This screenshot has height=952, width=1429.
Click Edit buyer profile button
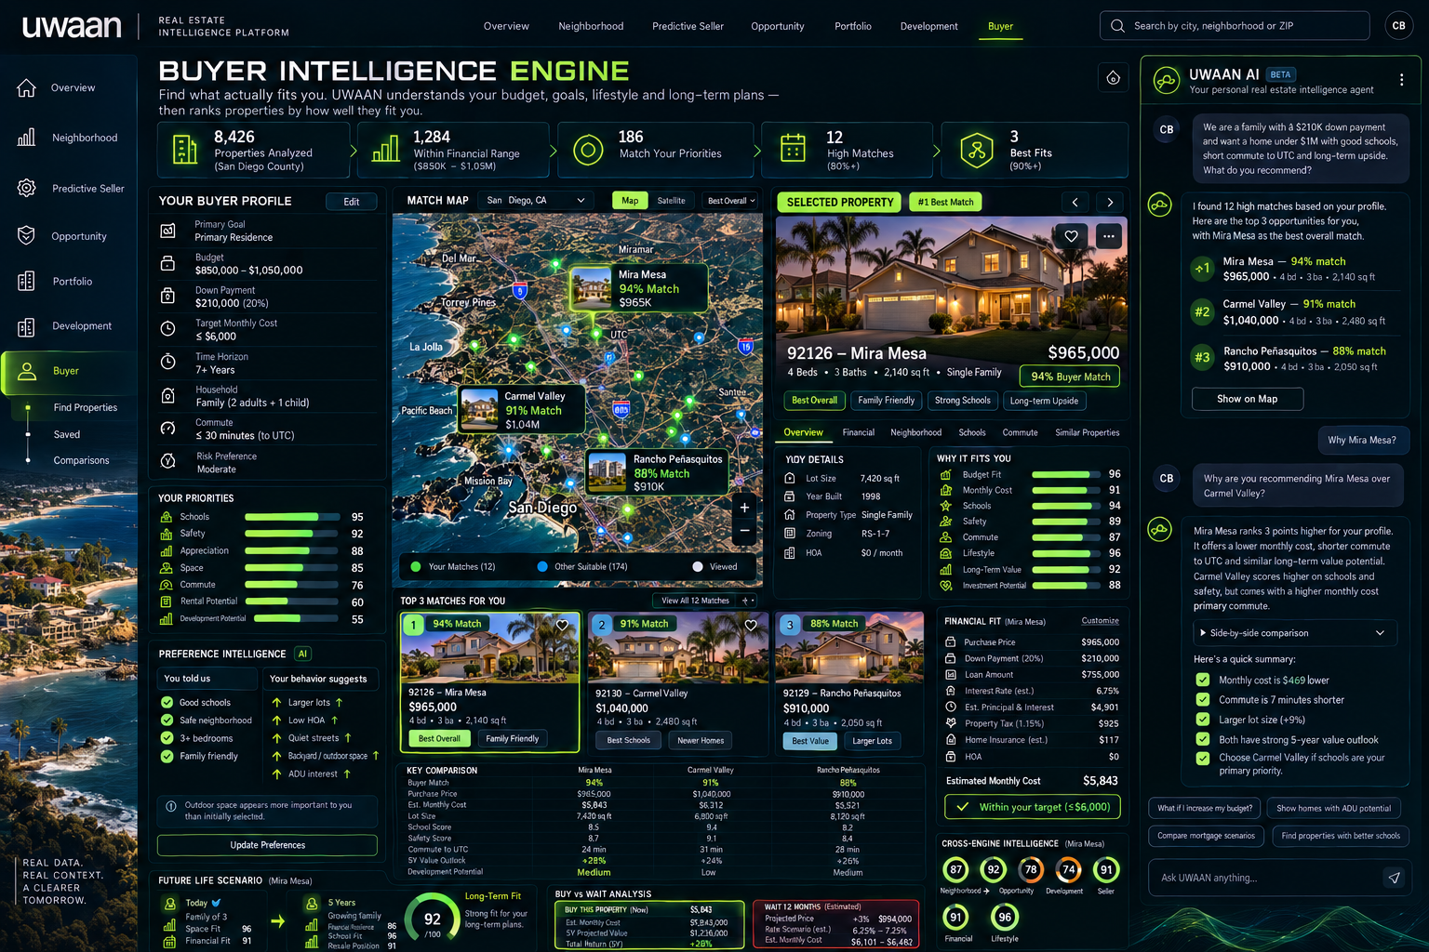pos(352,202)
